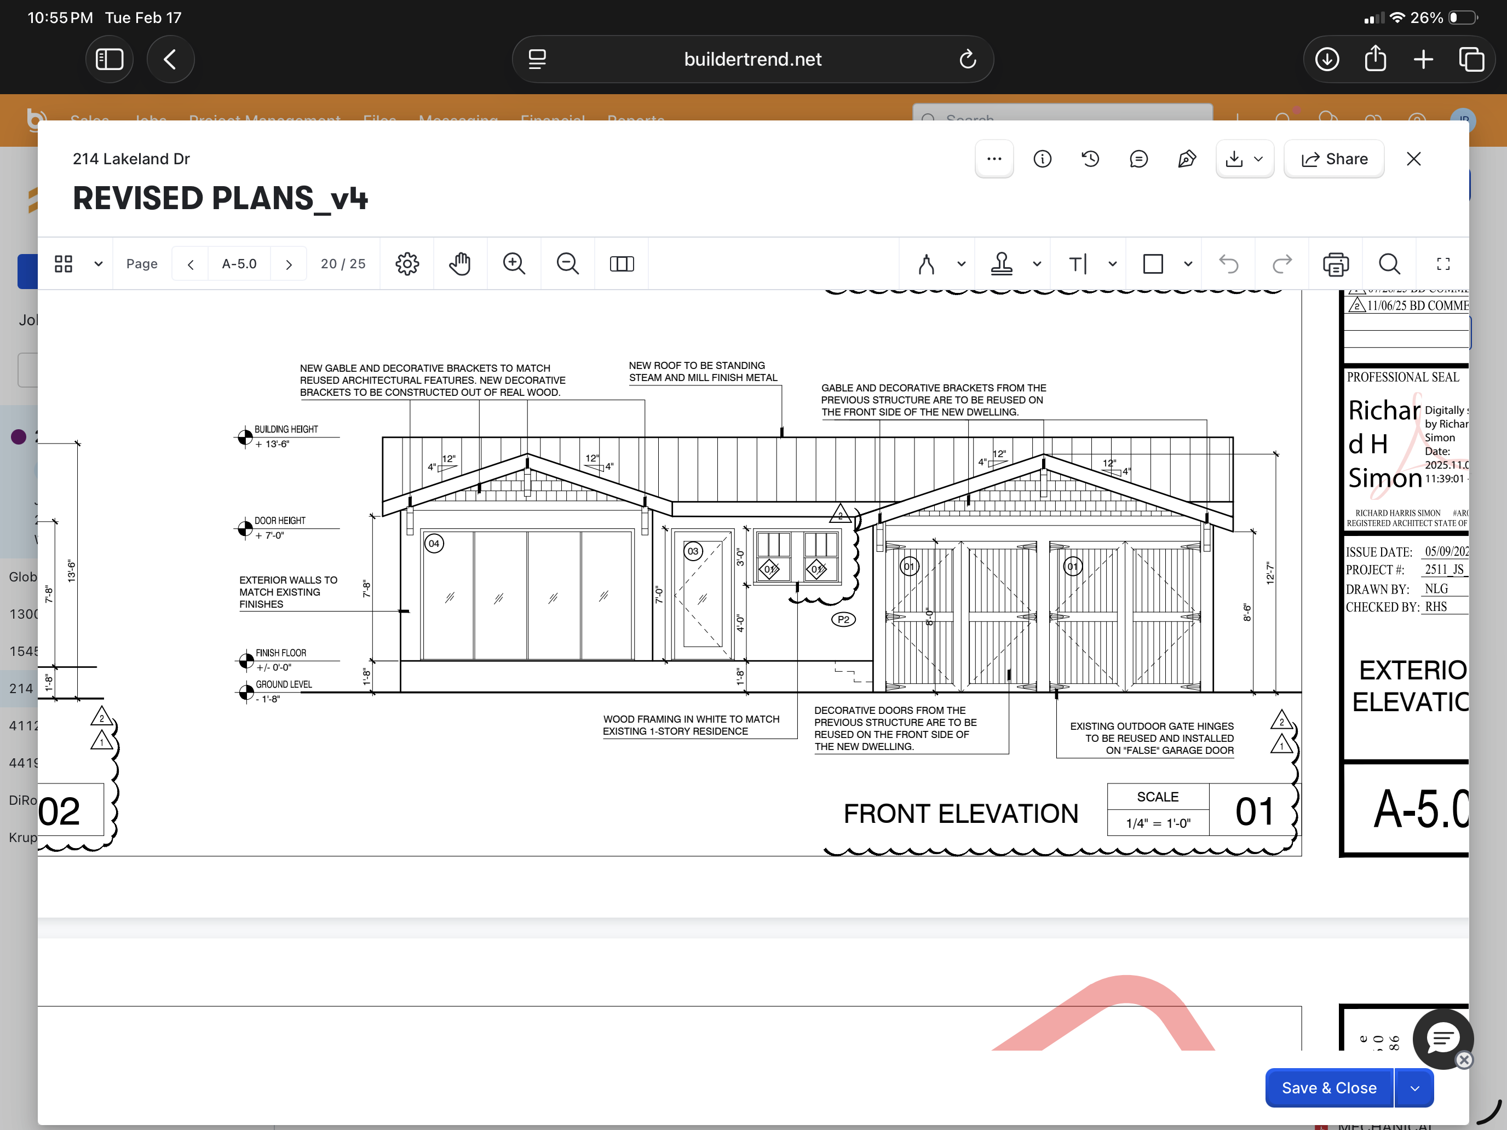This screenshot has width=1507, height=1130.
Task: Expand the shape tool dropdown arrow
Action: (x=1188, y=263)
